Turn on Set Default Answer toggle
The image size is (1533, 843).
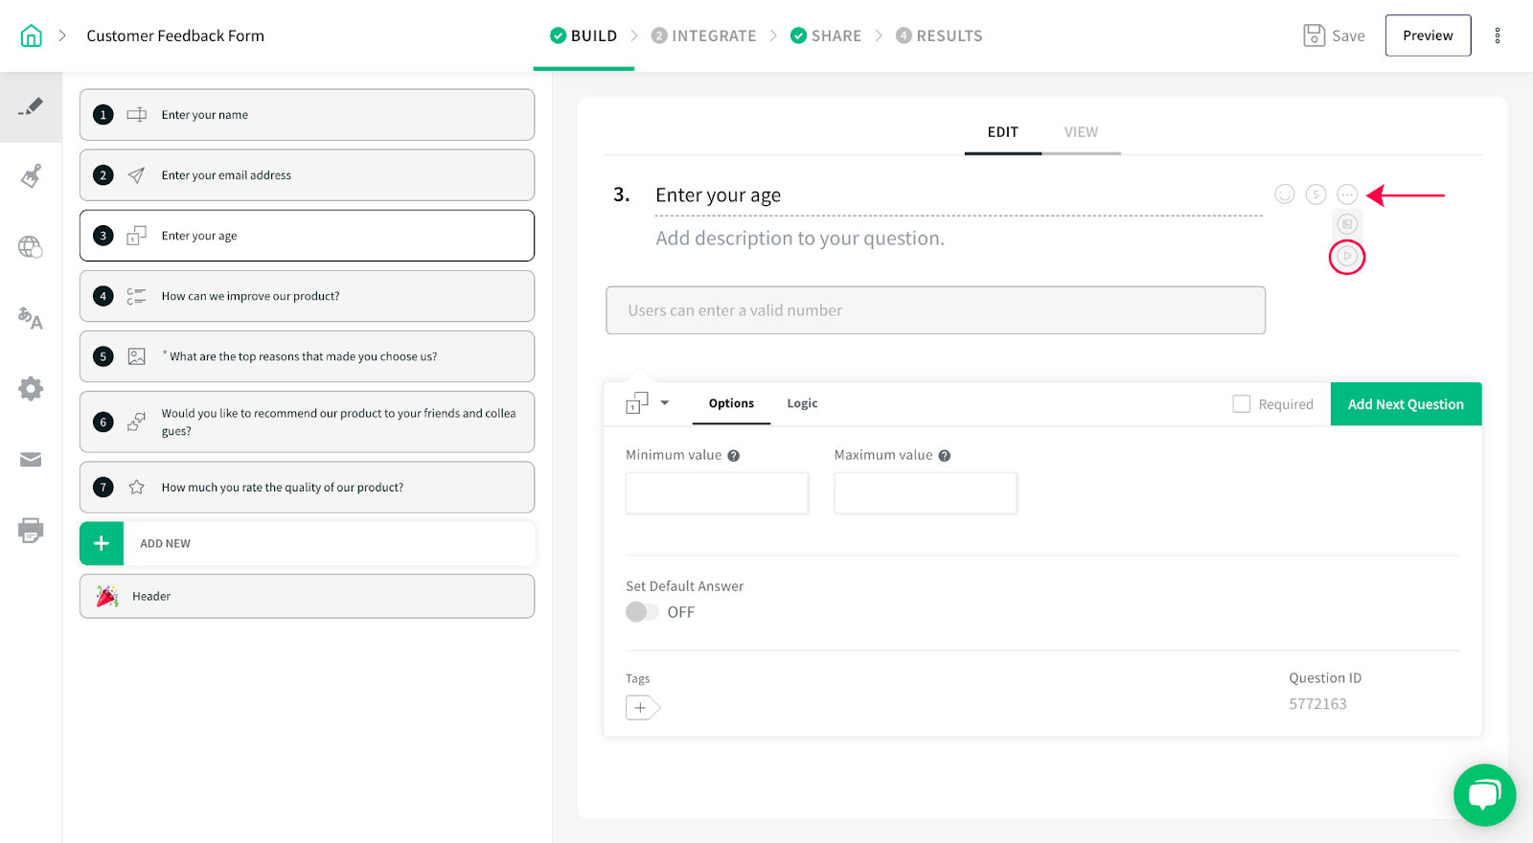click(x=642, y=612)
